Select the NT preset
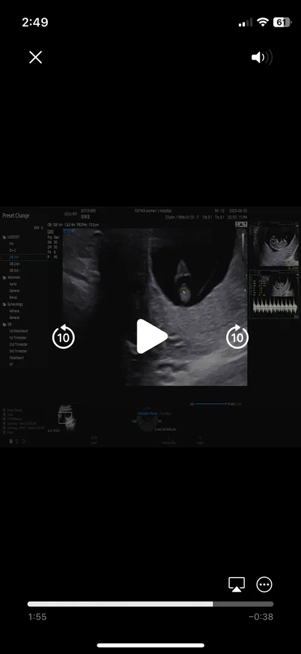The image size is (301, 654). [x=11, y=365]
